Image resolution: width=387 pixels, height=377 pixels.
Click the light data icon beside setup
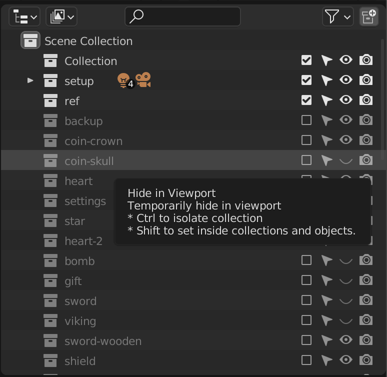[x=123, y=80]
